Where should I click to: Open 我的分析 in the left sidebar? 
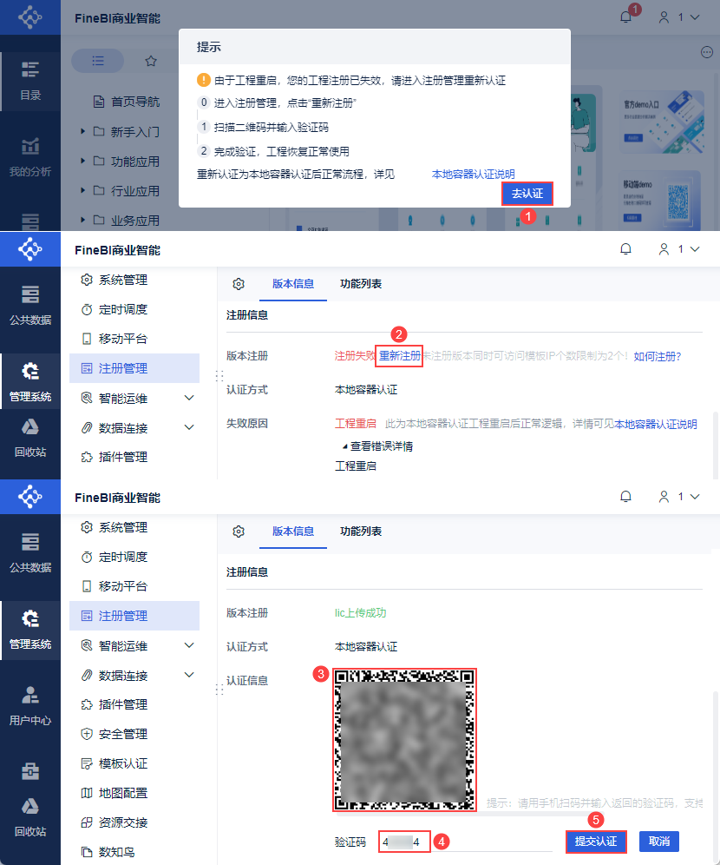tap(30, 158)
